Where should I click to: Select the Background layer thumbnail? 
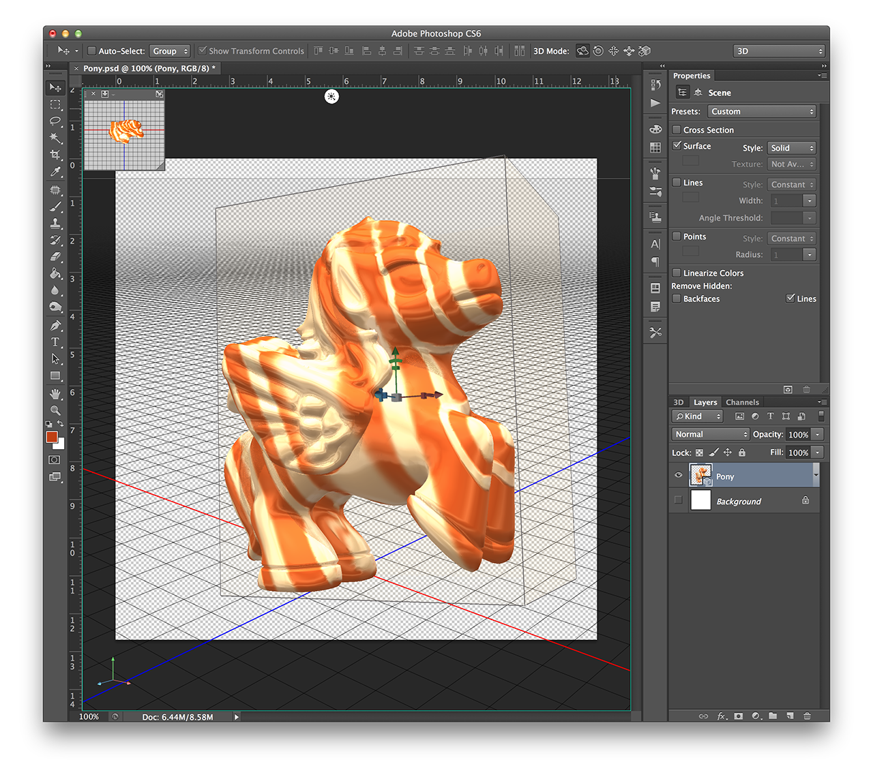[701, 500]
